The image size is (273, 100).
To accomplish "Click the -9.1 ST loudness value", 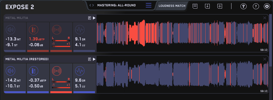I will (x=11, y=45).
